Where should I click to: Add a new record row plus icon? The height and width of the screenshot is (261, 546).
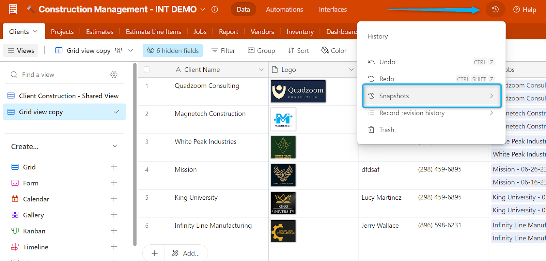pyautogui.click(x=155, y=253)
